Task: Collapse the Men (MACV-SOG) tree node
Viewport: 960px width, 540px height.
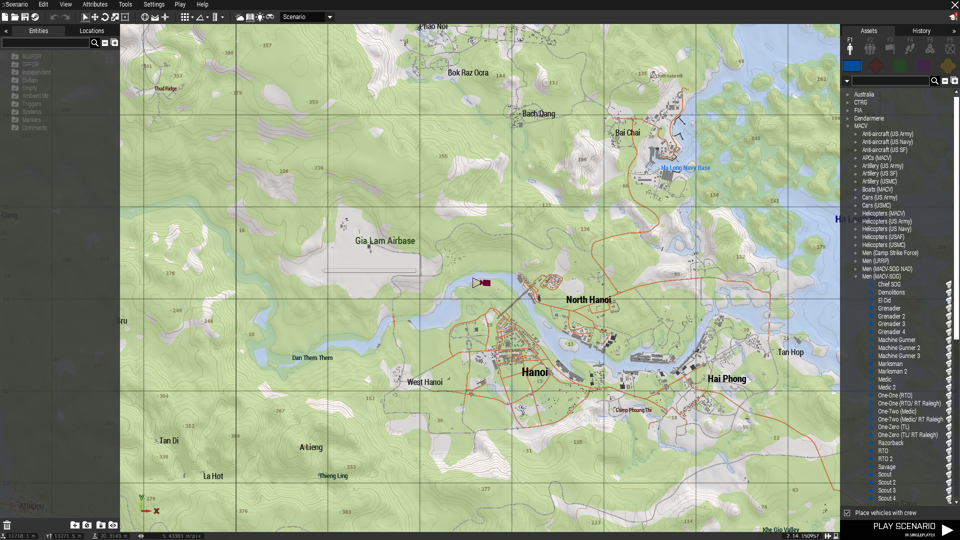Action: pyautogui.click(x=856, y=276)
